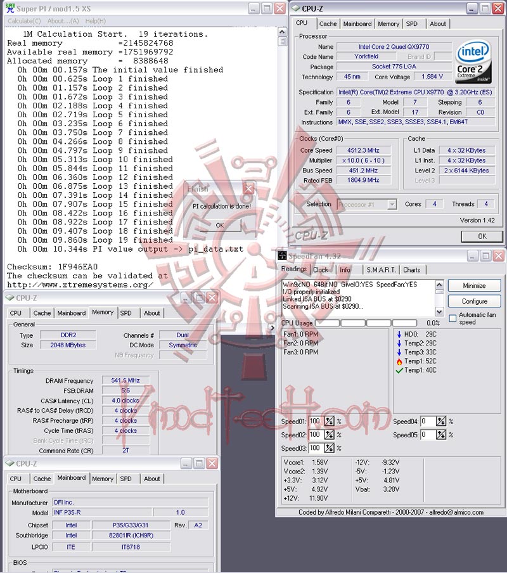Adjust the Speed03 spinner arrows

pyautogui.click(x=329, y=448)
